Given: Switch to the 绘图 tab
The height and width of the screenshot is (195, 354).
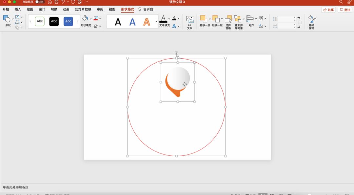Looking at the screenshot, I should tap(30, 9).
